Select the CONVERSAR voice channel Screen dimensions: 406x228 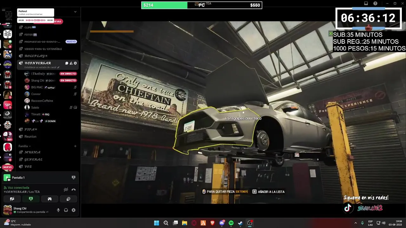click(37, 63)
